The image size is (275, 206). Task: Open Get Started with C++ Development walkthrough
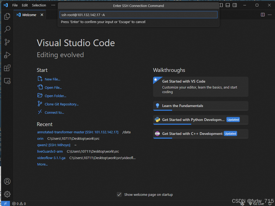pos(201,134)
